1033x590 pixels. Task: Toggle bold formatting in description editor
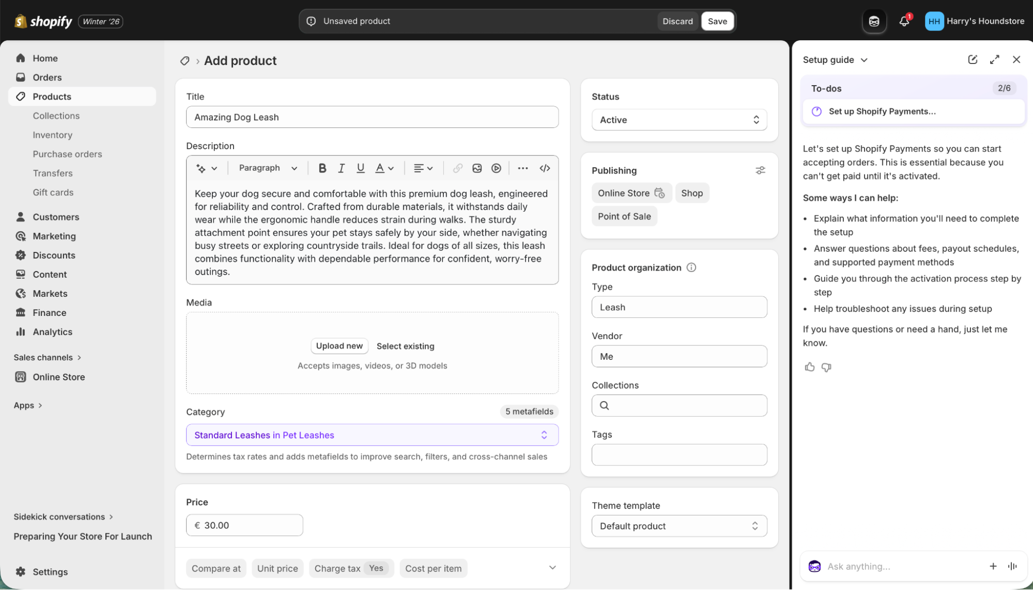322,168
